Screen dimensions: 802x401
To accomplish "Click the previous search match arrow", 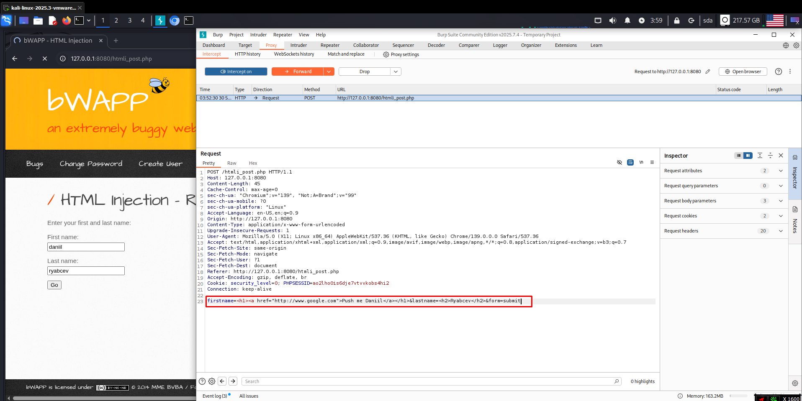I will click(x=222, y=381).
